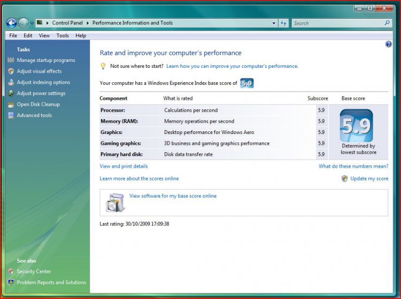Close the Performance Information window
The image size is (401, 299).
tap(384, 9)
